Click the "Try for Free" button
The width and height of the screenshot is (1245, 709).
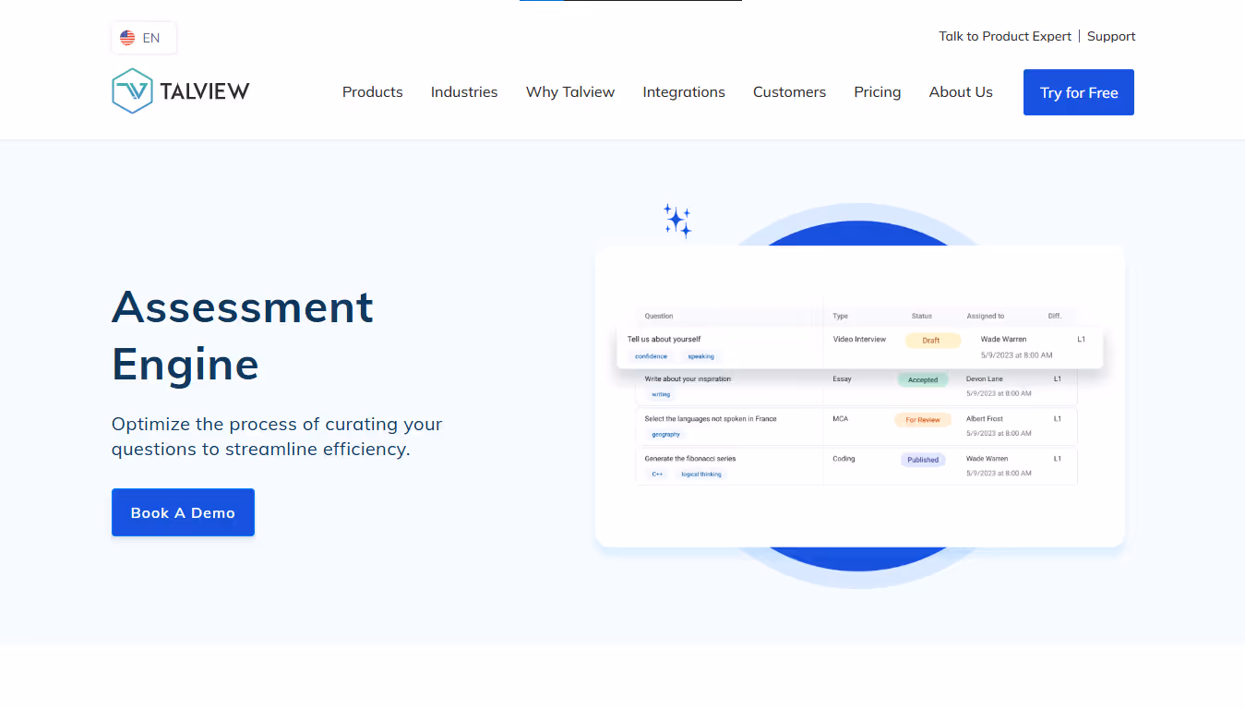1078,92
